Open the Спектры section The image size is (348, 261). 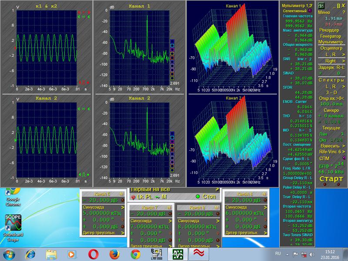coord(331,80)
